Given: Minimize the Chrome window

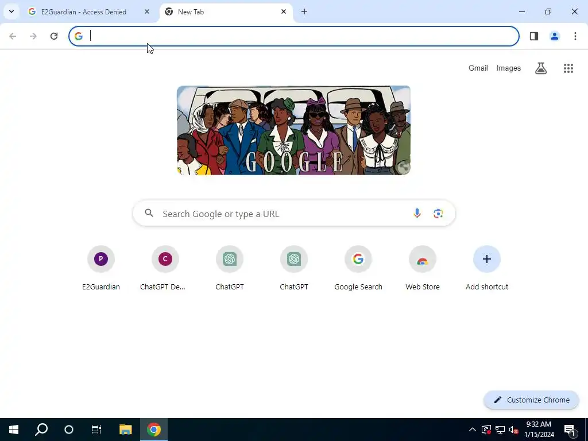Looking at the screenshot, I should [x=521, y=11].
